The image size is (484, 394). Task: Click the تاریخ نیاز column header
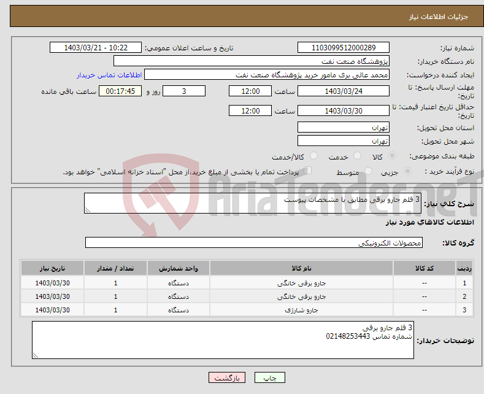click(53, 268)
